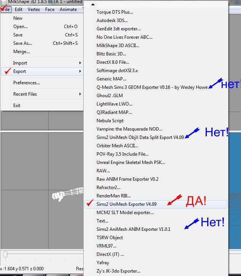241x276 pixels.
Task: Select Autodesk 3DS... exporter
Action: [x=156, y=21]
